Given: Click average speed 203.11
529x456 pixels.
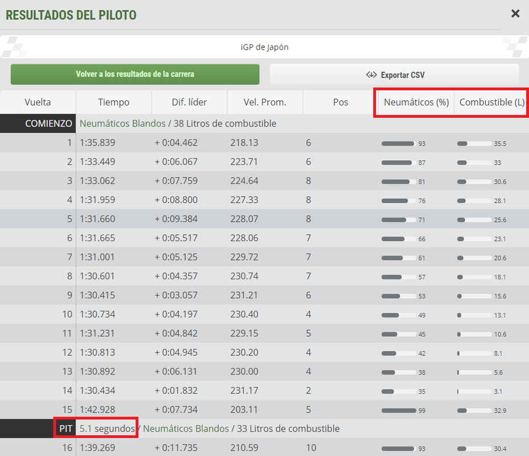Looking at the screenshot, I should (244, 410).
